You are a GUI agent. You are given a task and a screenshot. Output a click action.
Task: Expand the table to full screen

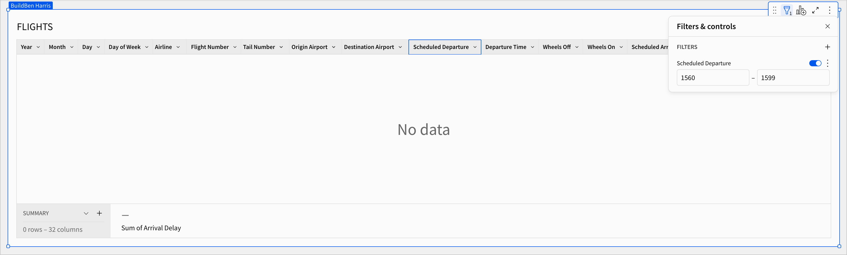pyautogui.click(x=815, y=10)
